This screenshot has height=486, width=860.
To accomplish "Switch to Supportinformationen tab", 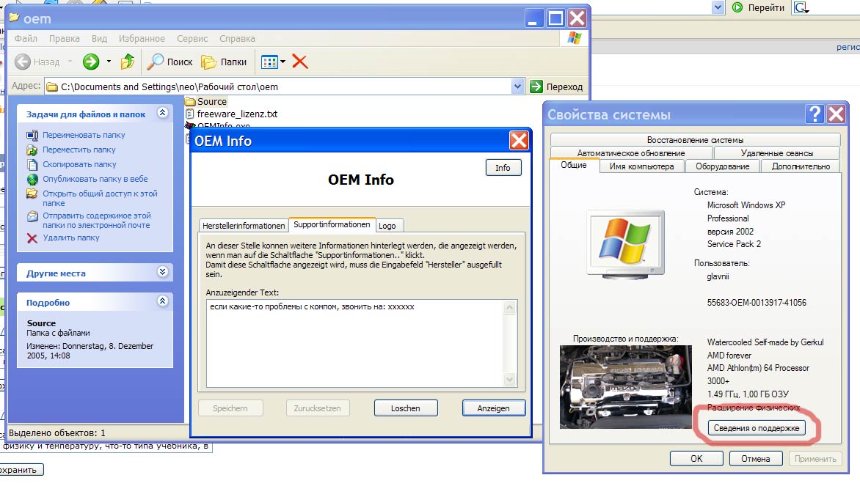I will (332, 224).
